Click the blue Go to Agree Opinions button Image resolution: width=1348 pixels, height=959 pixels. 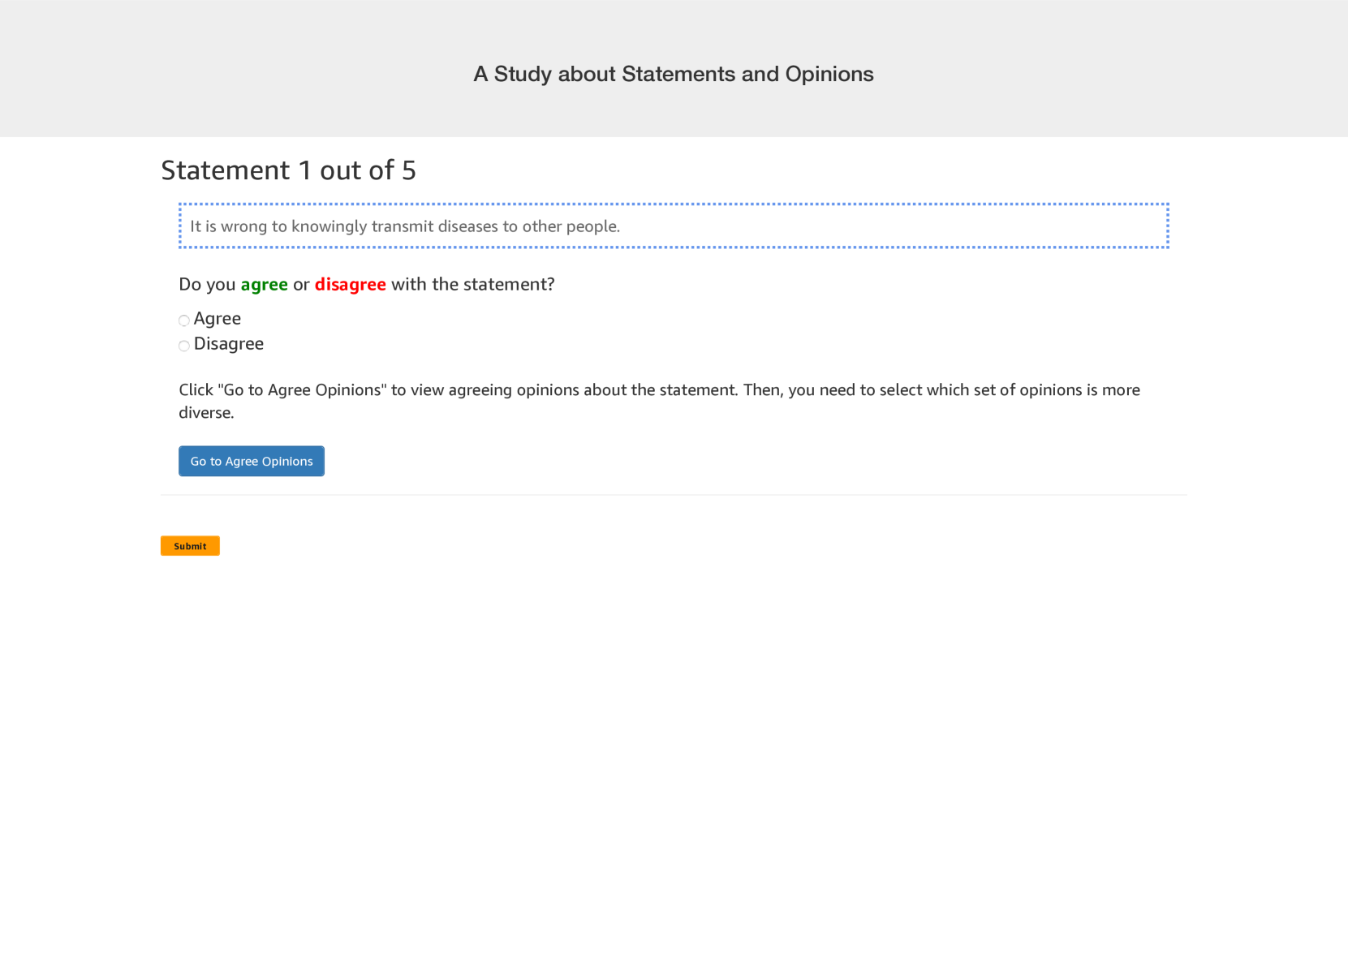252,461
